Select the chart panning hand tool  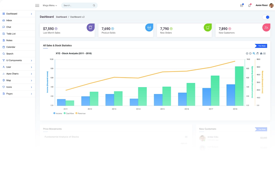(x=257, y=54)
